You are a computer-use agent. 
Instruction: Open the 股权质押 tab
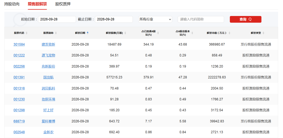[63, 4]
